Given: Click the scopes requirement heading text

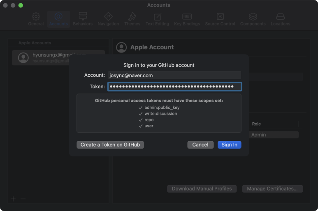Looking at the screenshot, I should pyautogui.click(x=159, y=101).
